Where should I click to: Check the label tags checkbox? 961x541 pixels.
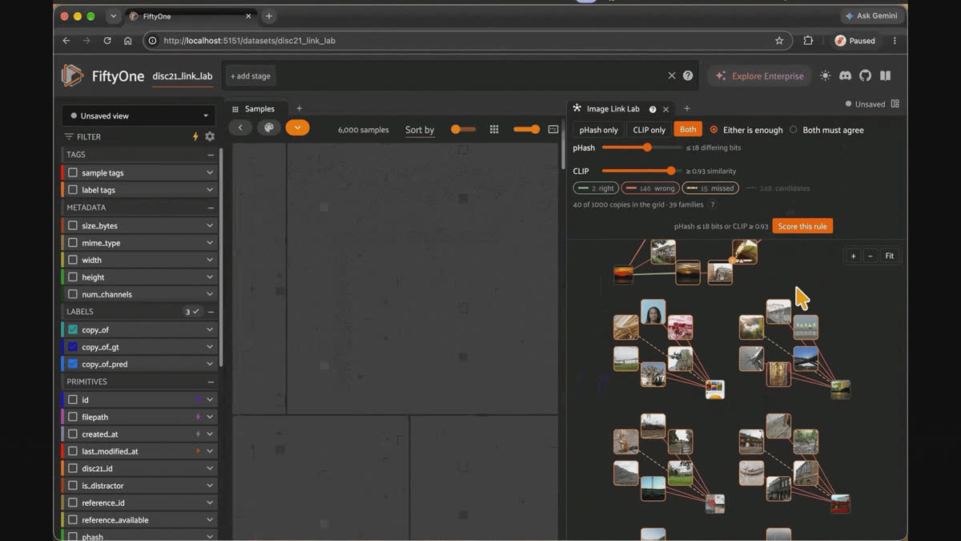click(73, 190)
